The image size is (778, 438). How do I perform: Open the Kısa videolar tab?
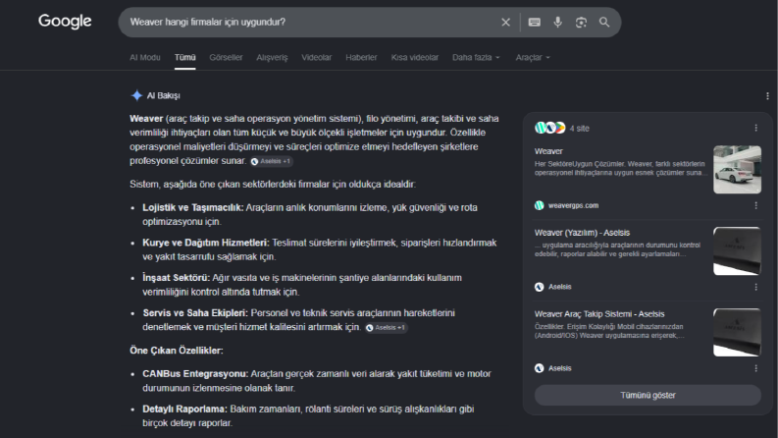[x=415, y=58]
